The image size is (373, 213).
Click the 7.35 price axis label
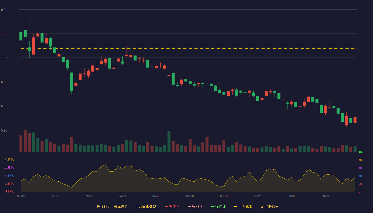point(4,58)
